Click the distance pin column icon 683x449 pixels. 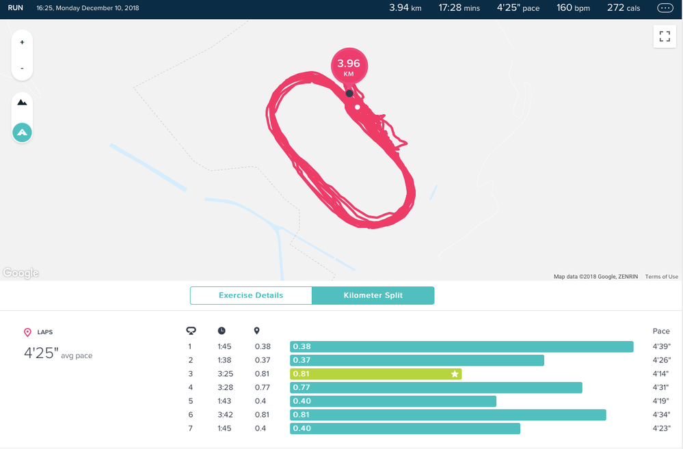[257, 331]
